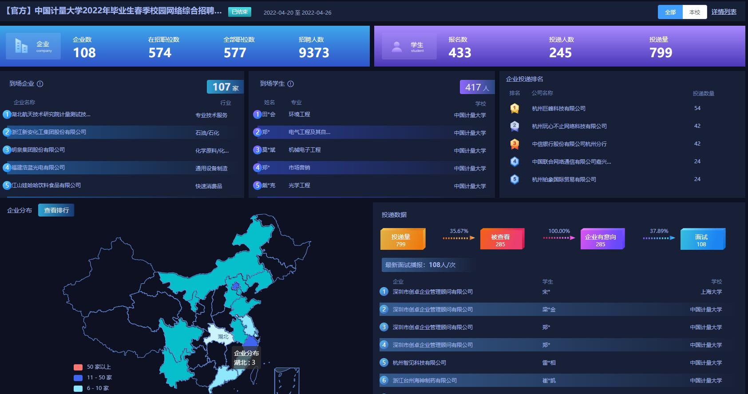This screenshot has height=394, width=748.
Task: Click the 环境工程 major cell
Action: point(299,114)
